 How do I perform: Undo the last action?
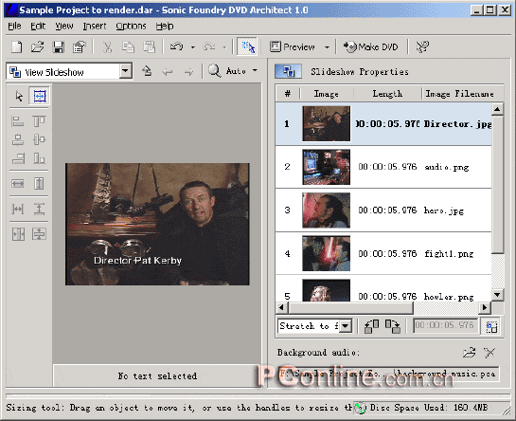[177, 46]
